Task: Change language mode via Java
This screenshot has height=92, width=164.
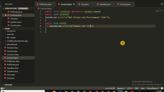Action: pos(142,88)
